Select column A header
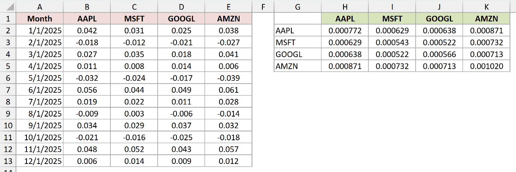516x172 pixels. click(x=40, y=7)
